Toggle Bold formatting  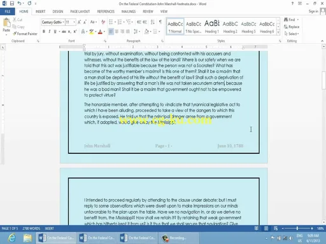[x=44, y=32]
